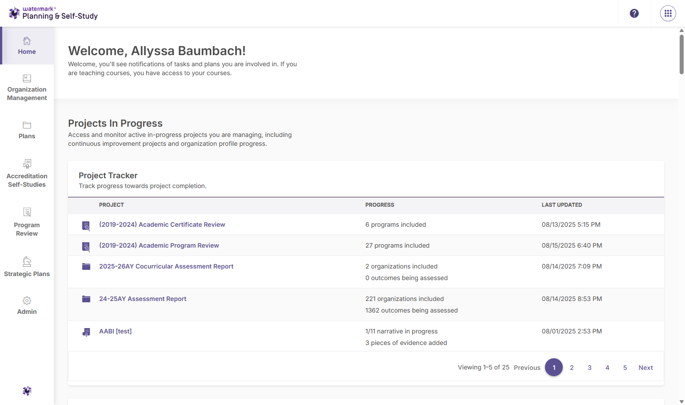Click the Plans folder icon in sidebar
The image size is (685, 405).
coord(27,125)
